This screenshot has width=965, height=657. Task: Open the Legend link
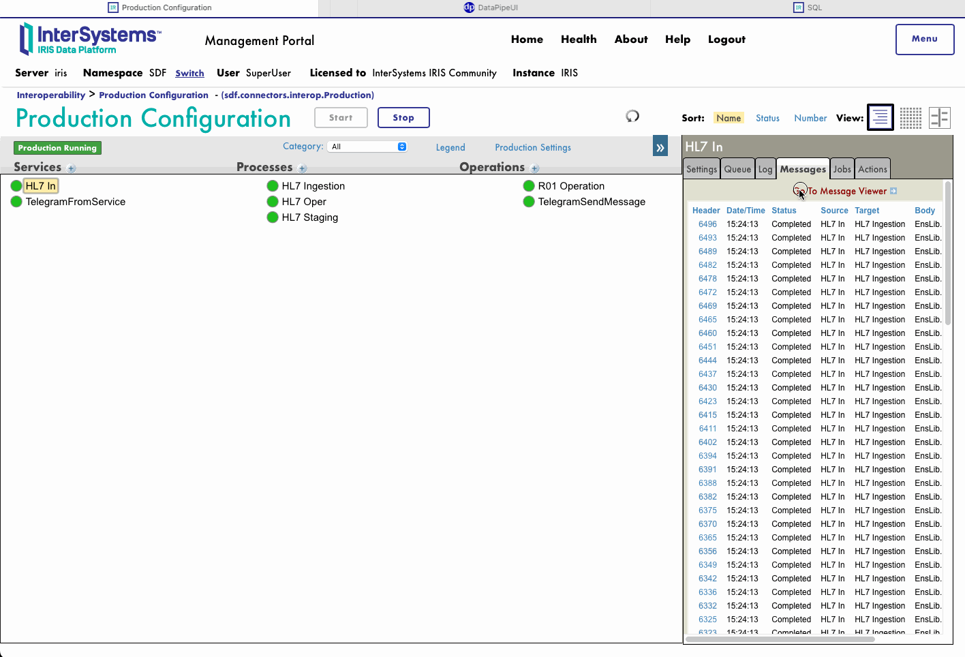[450, 147]
